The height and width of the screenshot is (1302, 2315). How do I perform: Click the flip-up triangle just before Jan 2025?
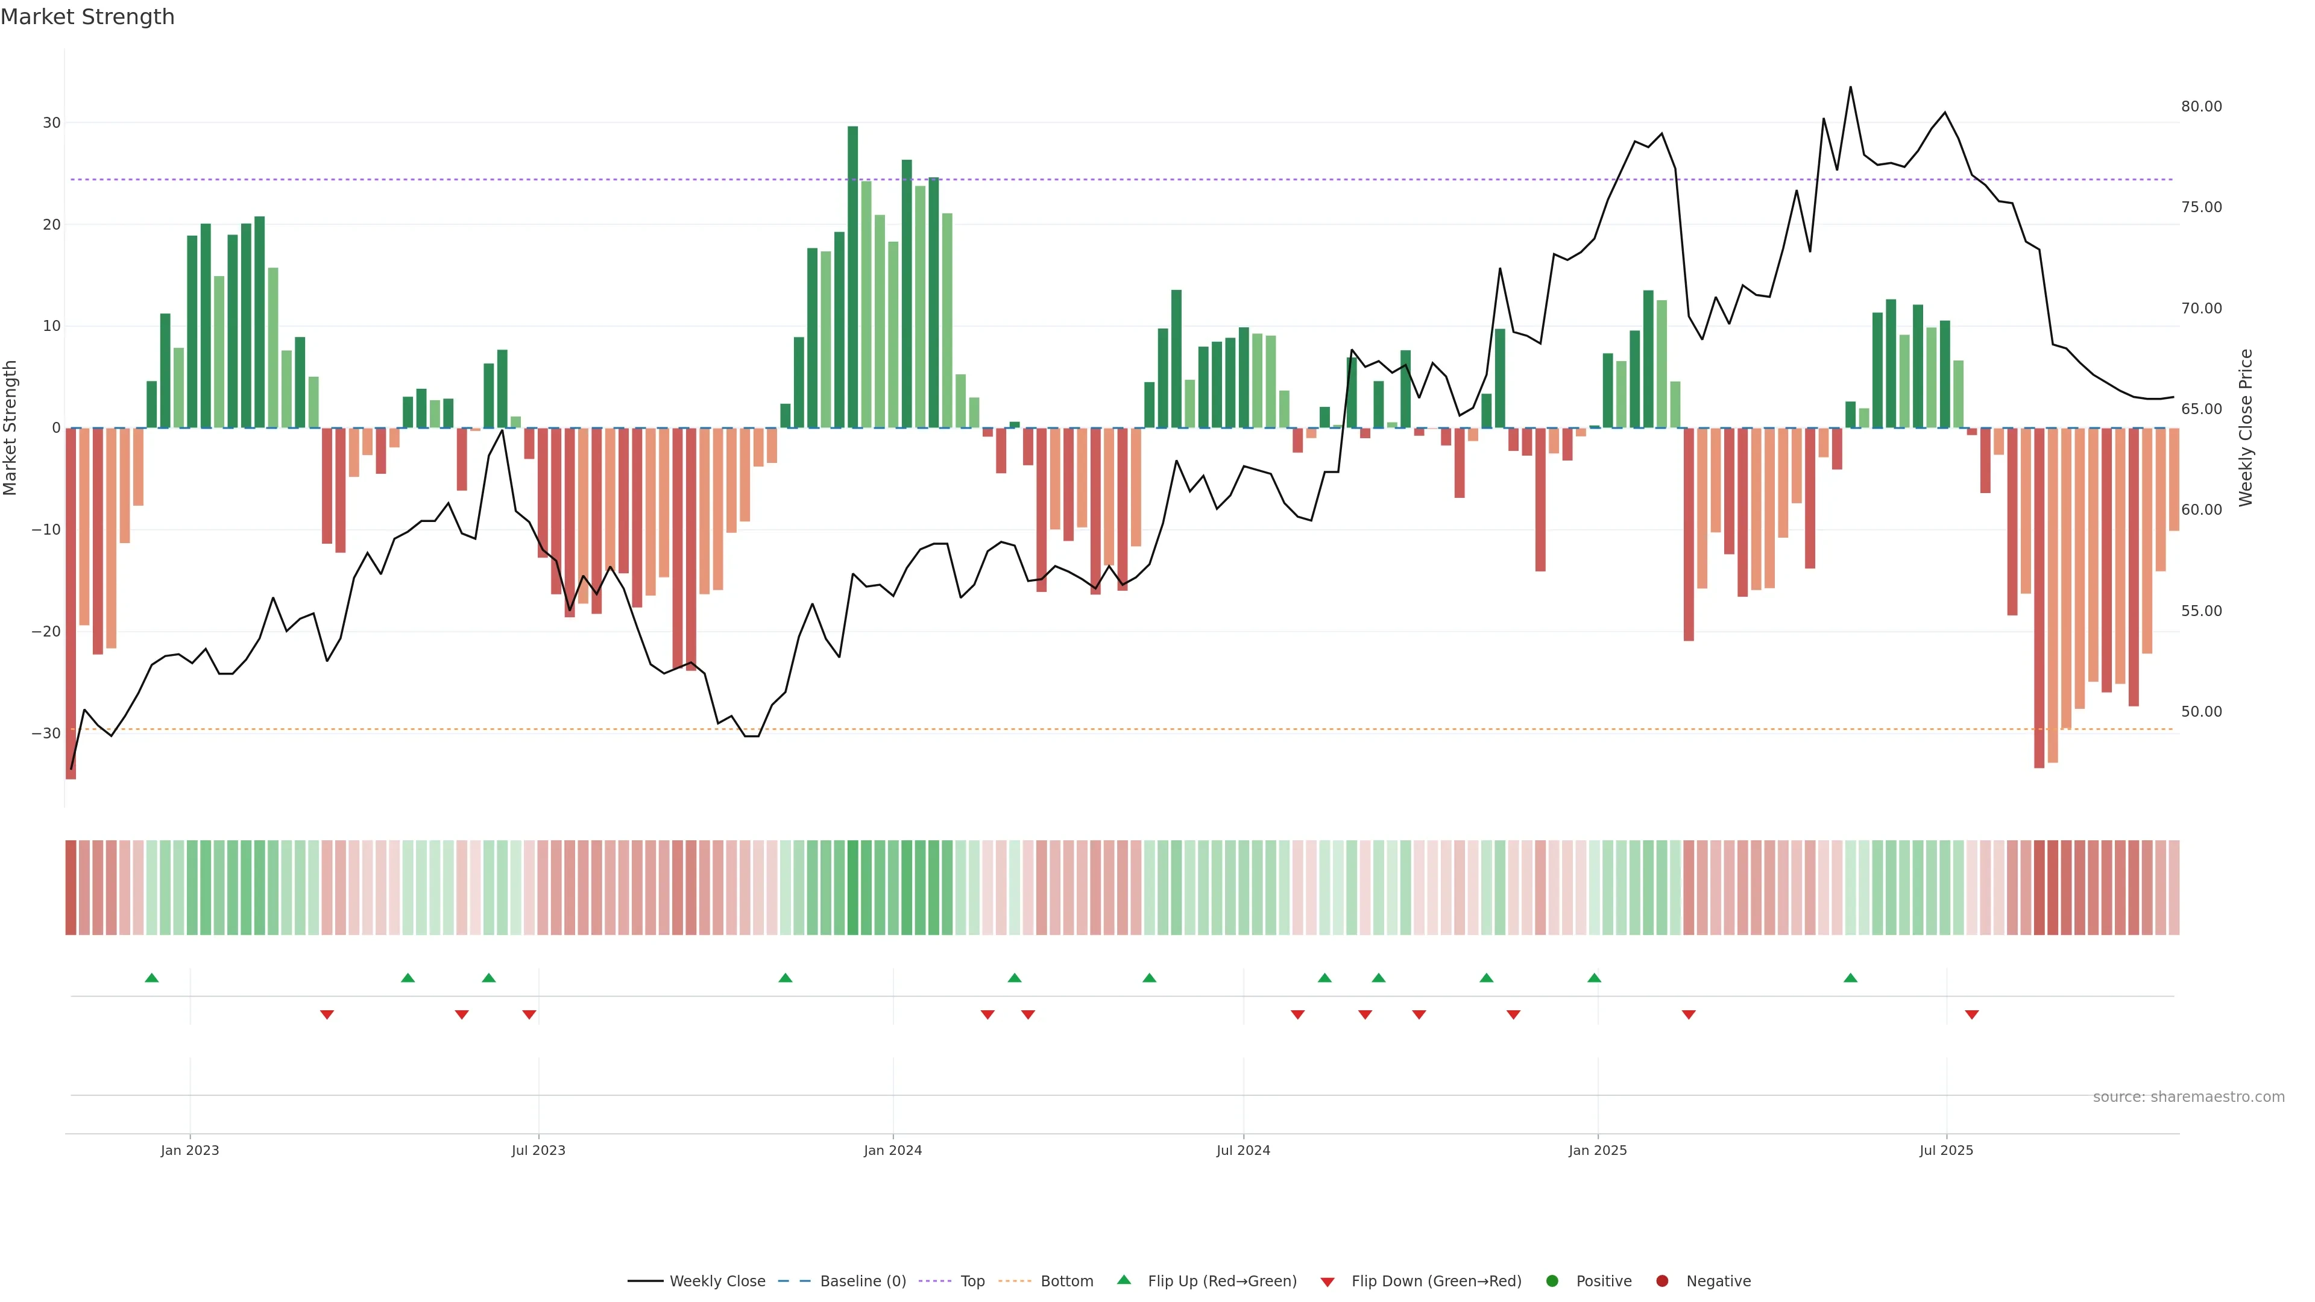tap(1594, 978)
